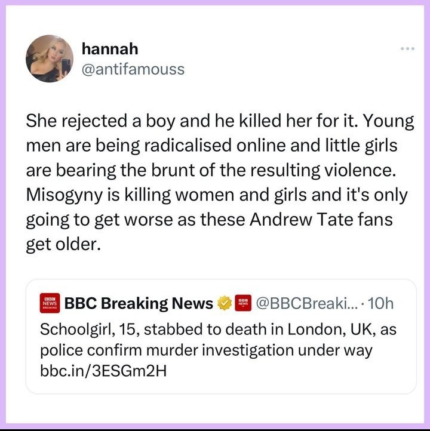Follow the bbc.in/3ESGm2H link

click(103, 371)
